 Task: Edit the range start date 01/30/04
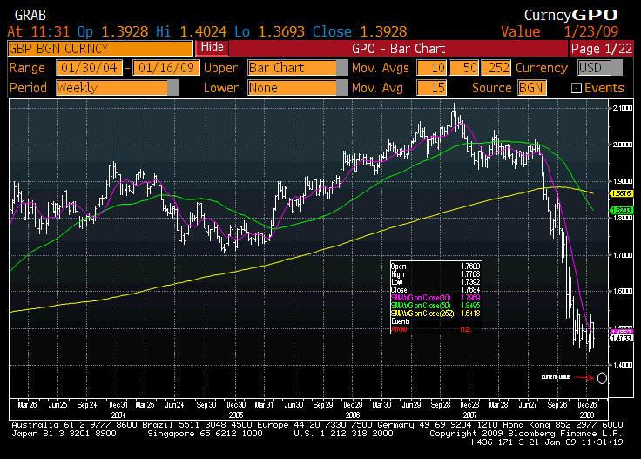pos(89,68)
